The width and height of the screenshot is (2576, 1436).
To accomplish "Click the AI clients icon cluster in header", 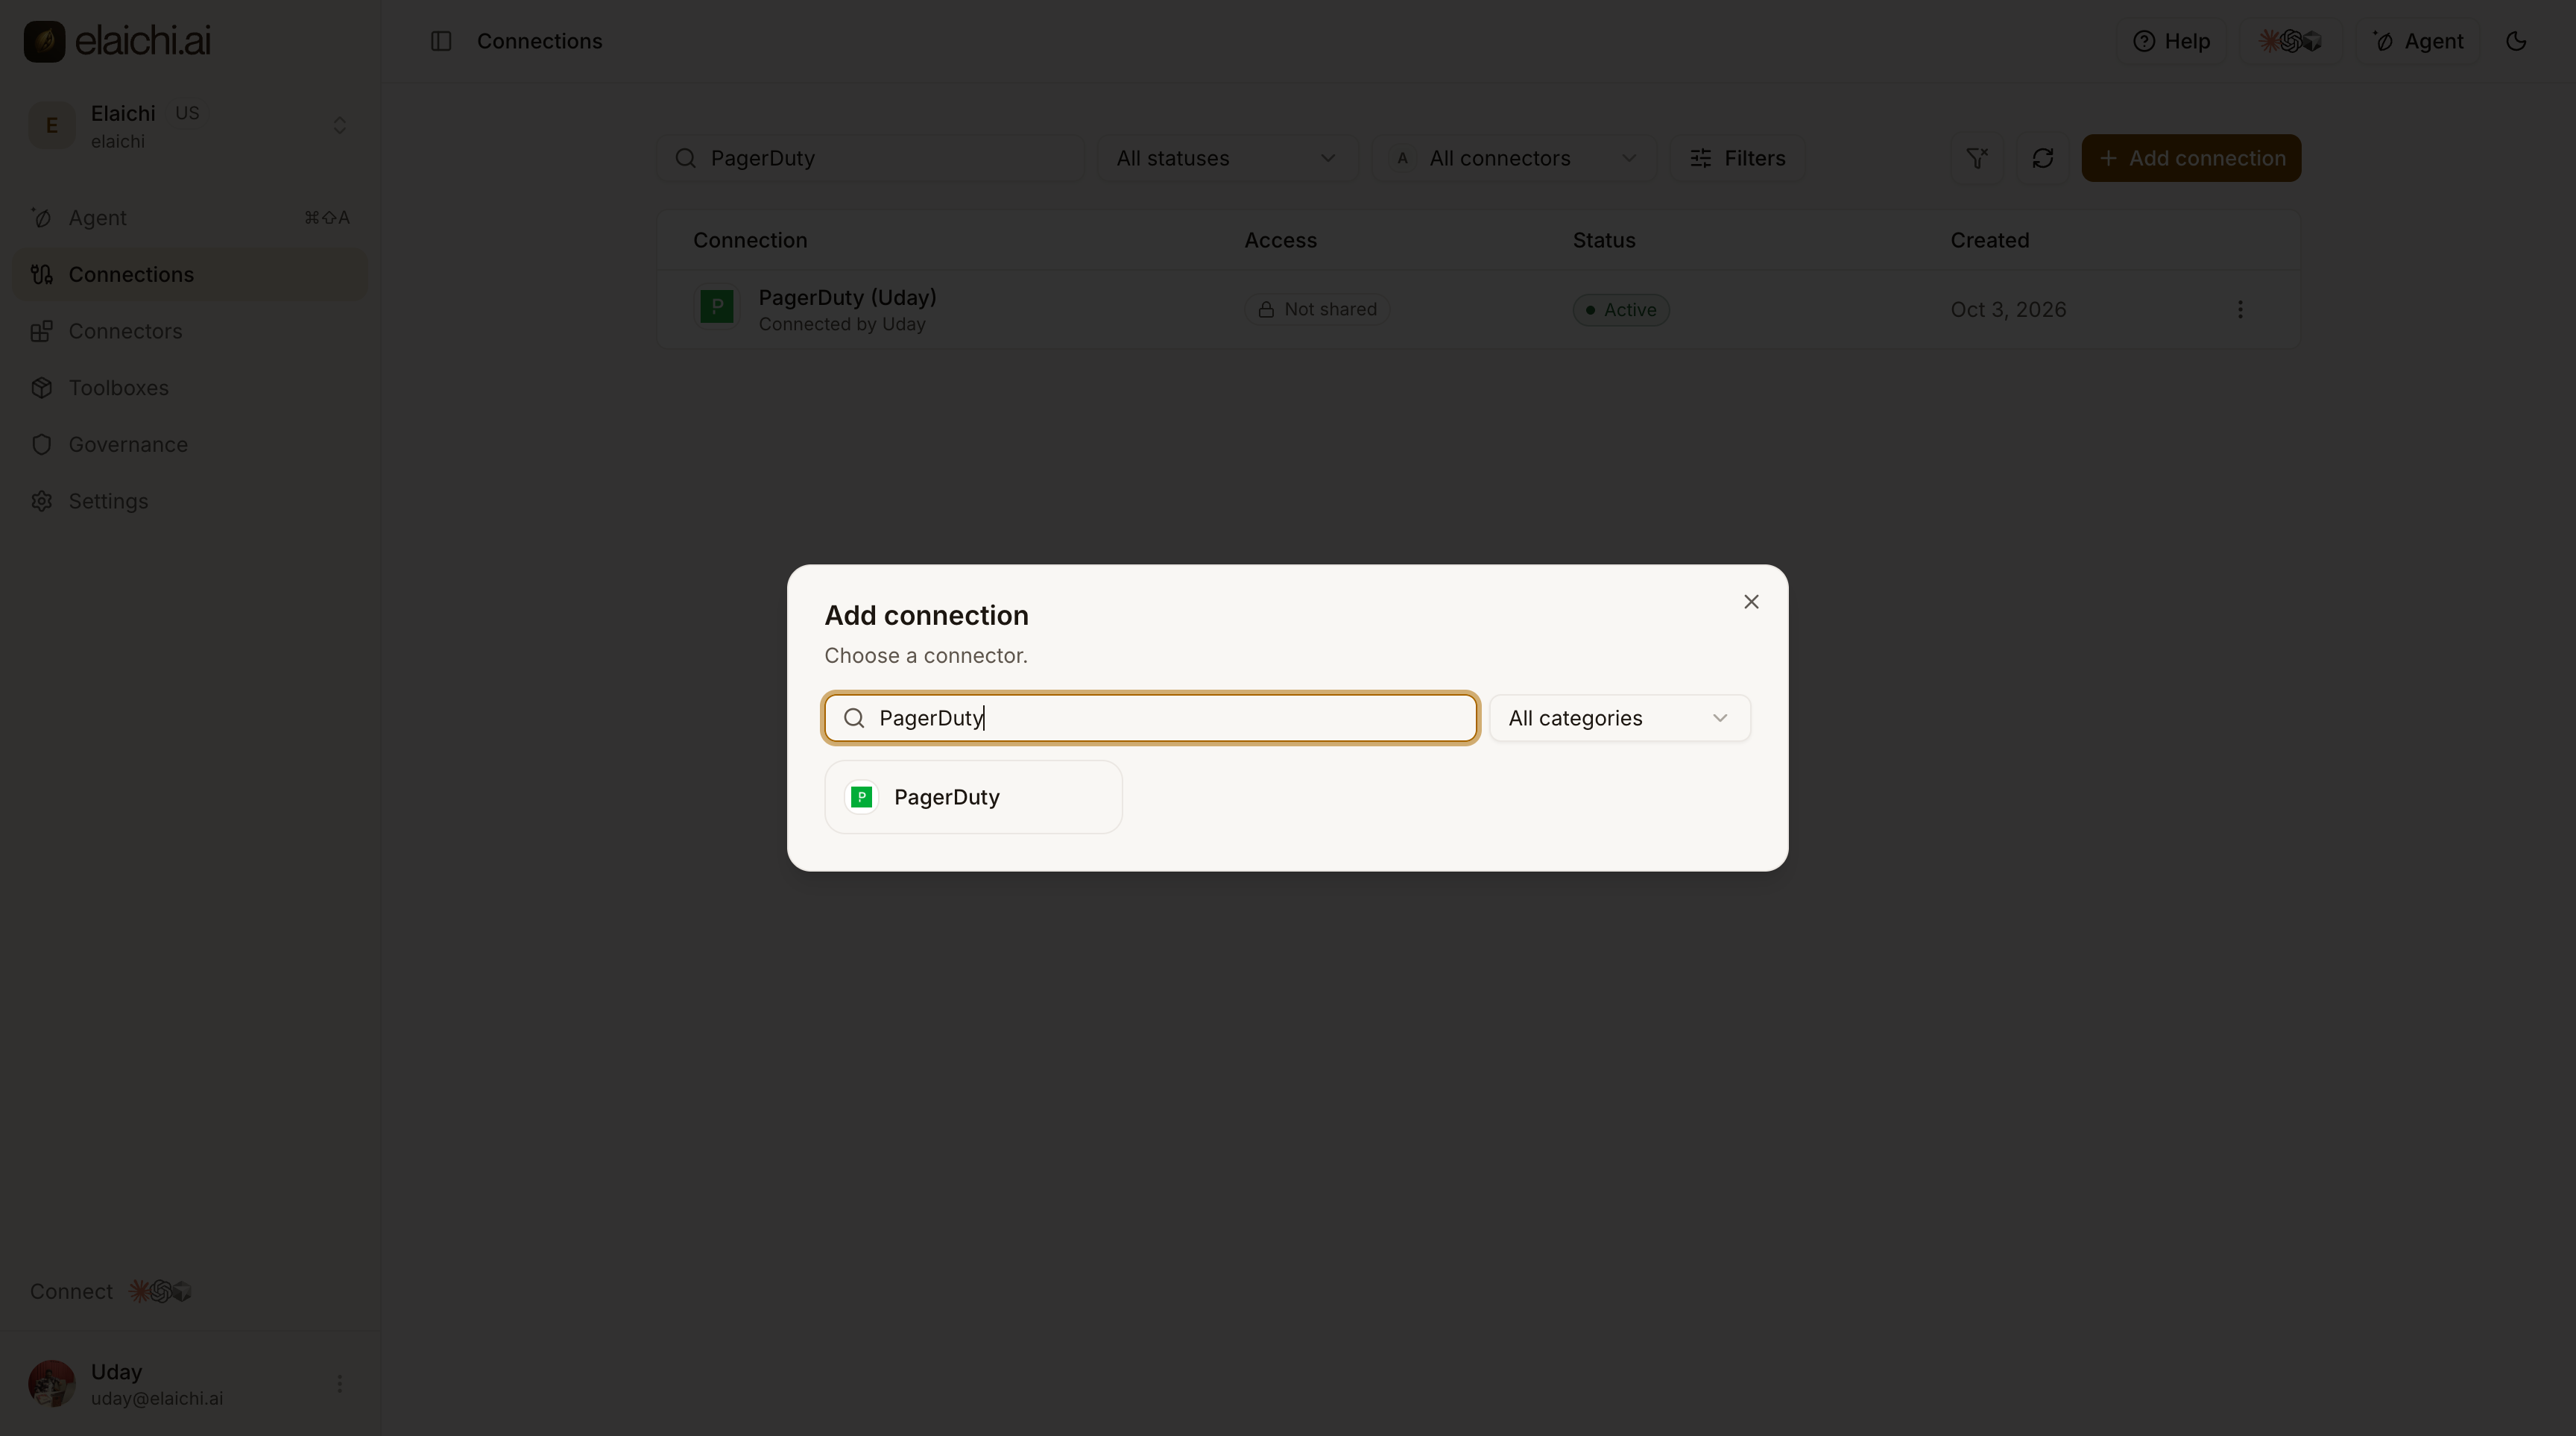I will click(2290, 41).
